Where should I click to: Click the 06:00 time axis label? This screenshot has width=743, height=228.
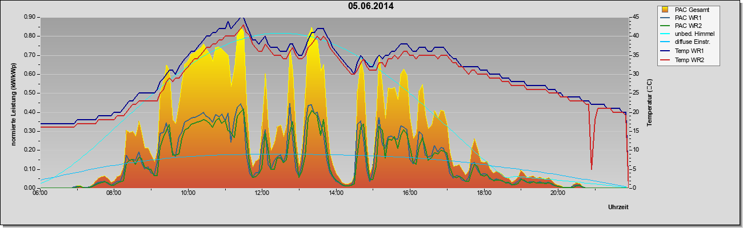(40, 193)
